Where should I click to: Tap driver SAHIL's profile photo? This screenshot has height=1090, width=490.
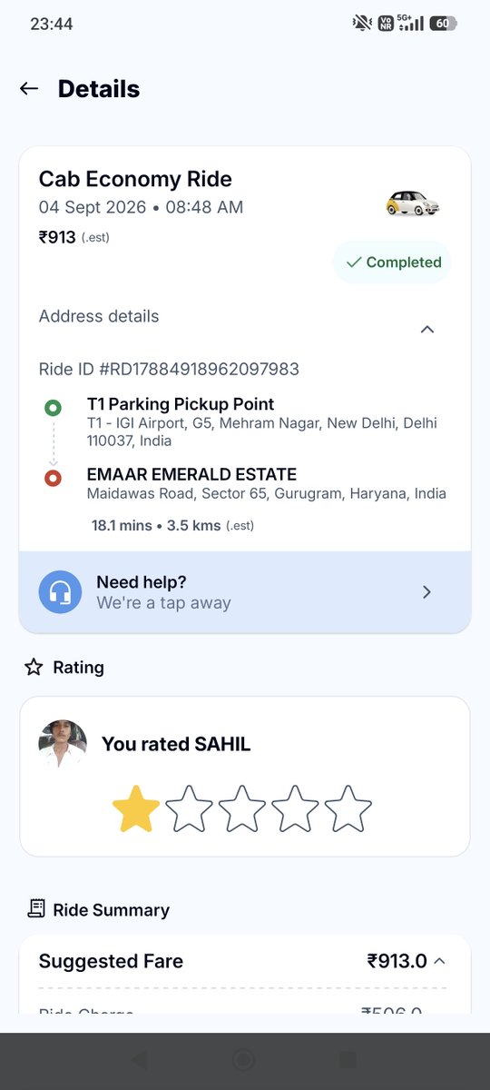pos(63,744)
